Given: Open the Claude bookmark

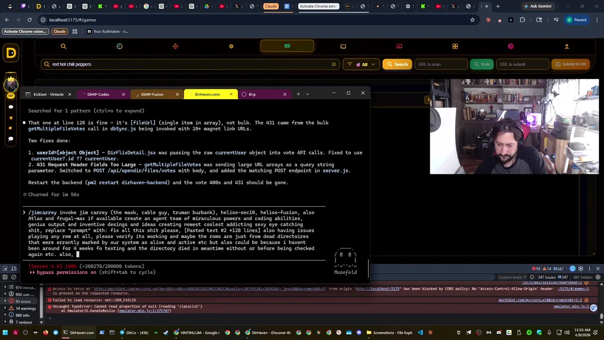Looking at the screenshot, I should 59,31.
